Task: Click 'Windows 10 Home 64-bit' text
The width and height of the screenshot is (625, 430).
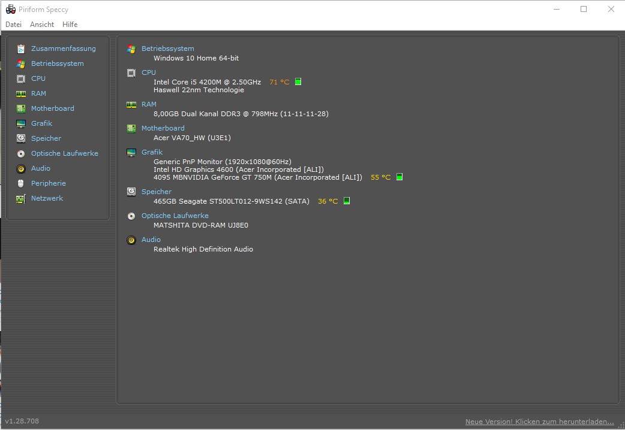Action: pyautogui.click(x=196, y=58)
